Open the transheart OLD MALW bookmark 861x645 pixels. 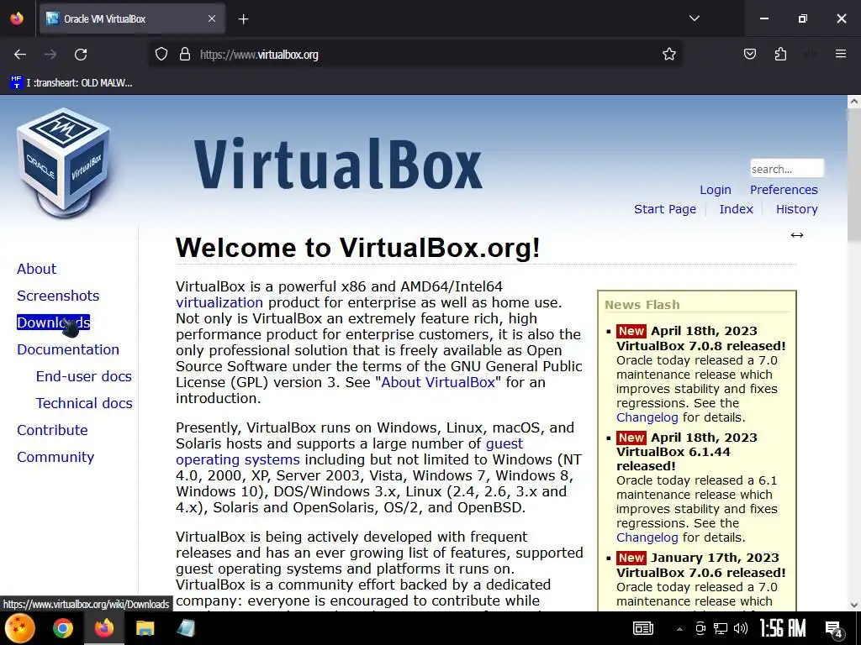71,83
